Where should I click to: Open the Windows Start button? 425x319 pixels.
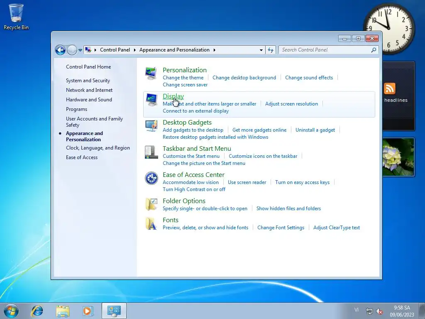pos(11,311)
